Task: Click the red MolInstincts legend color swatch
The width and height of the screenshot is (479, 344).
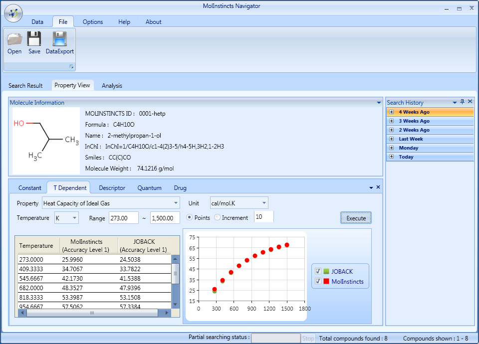Action: (326, 281)
